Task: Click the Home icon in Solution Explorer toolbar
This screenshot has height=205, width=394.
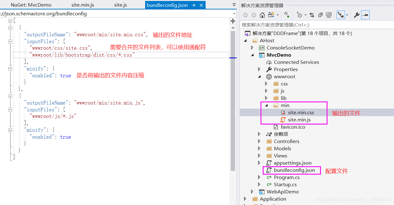Action: point(262,15)
